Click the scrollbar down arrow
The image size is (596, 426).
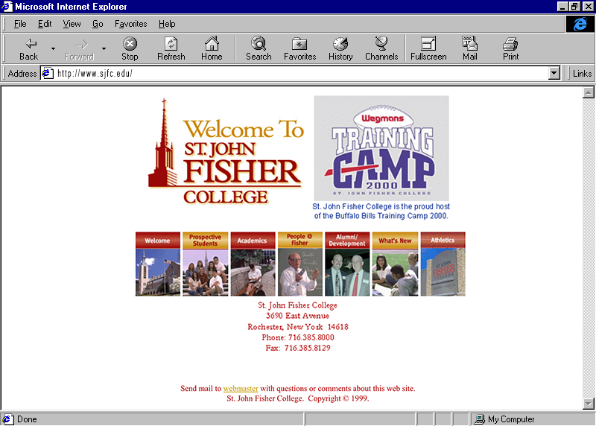589,404
